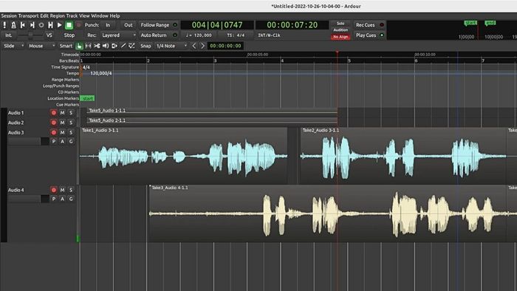Toggle Rec Cues indicator
Viewport: 517px width, 291px height.
pyautogui.click(x=369, y=25)
